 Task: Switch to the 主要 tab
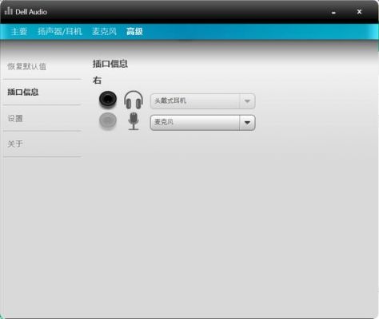coord(19,31)
